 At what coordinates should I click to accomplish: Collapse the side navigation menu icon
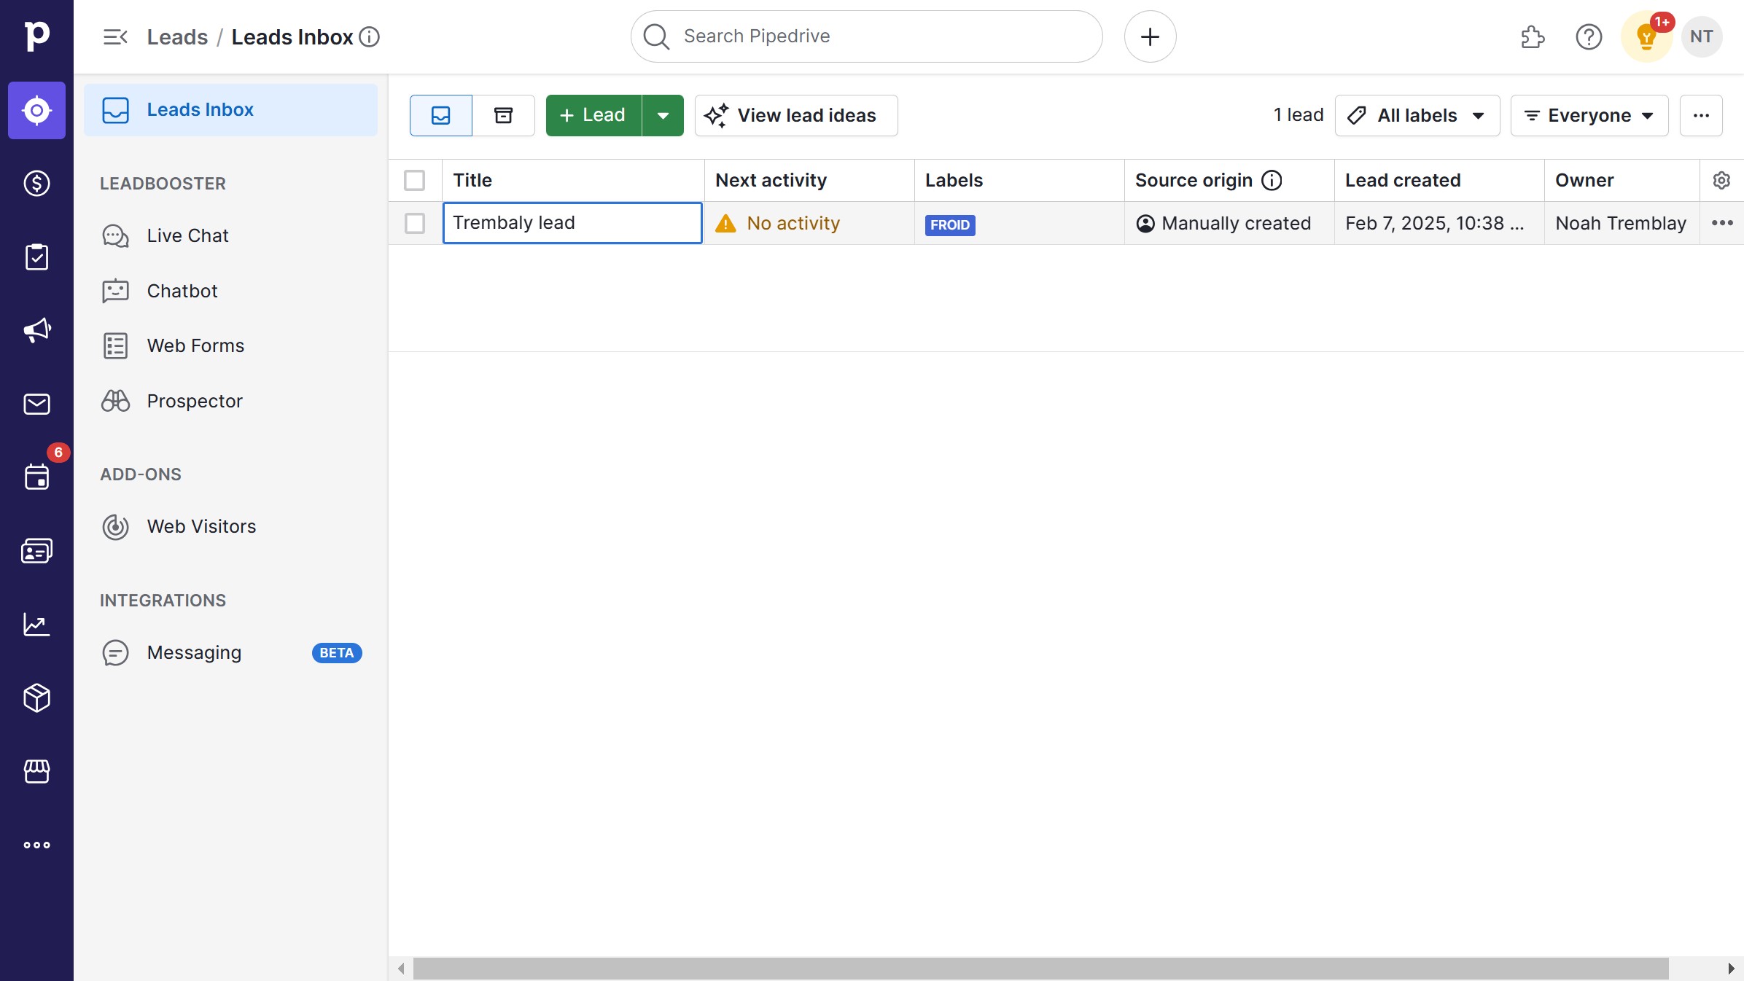(x=115, y=36)
